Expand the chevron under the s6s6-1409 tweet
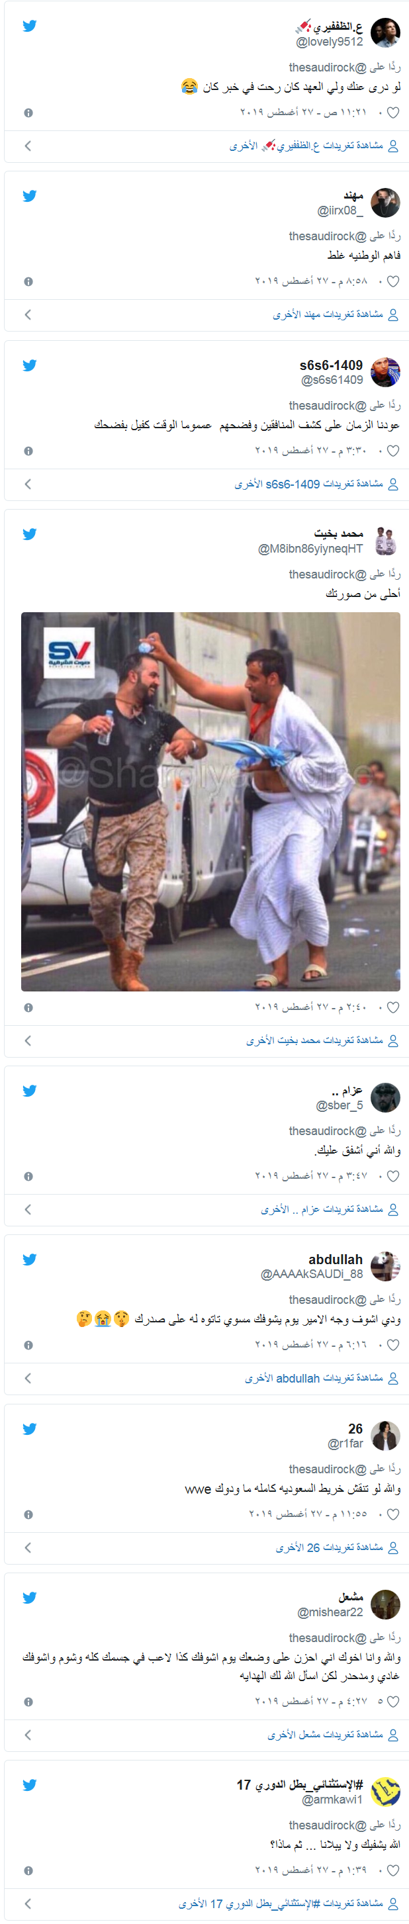This screenshot has height=1924, width=409. (x=28, y=484)
